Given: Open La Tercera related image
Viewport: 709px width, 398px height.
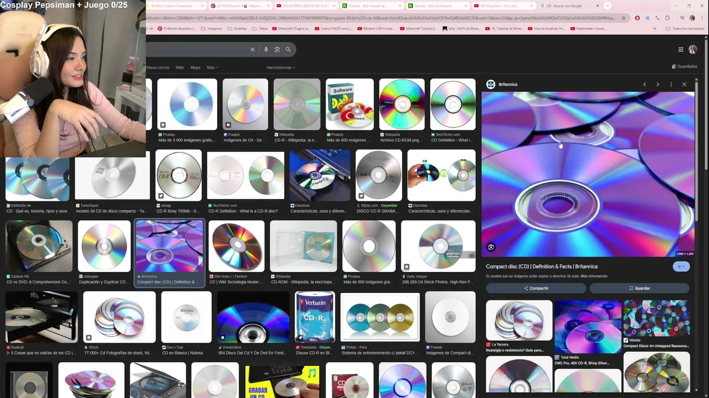Looking at the screenshot, I should pos(519,321).
